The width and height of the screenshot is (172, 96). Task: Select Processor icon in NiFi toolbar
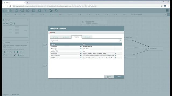click(x=16, y=10)
